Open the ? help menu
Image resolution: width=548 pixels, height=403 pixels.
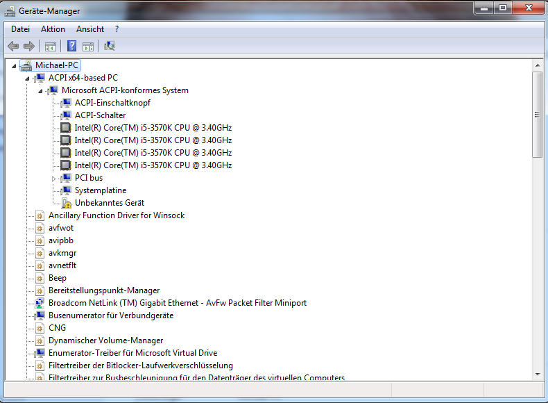(x=117, y=29)
